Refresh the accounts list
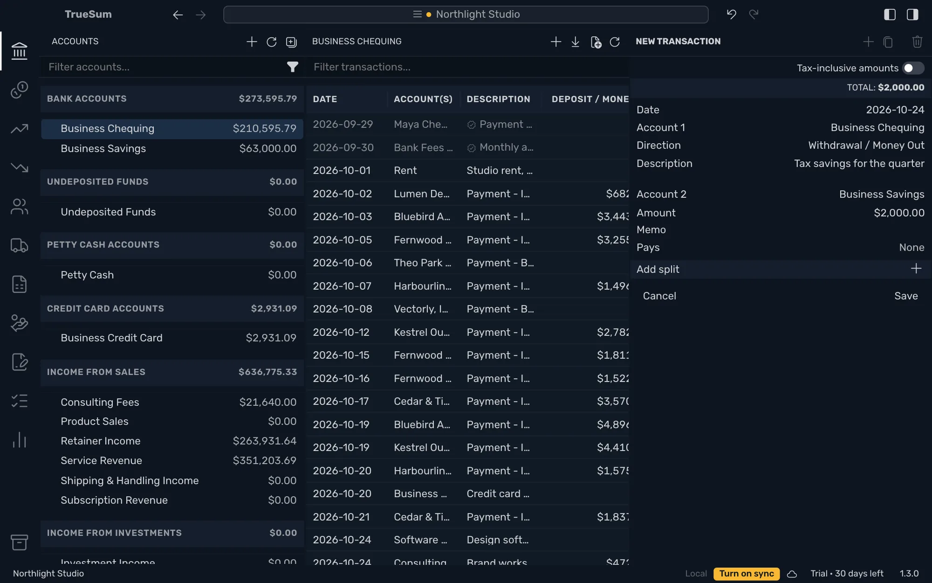Image resolution: width=932 pixels, height=583 pixels. pyautogui.click(x=272, y=42)
